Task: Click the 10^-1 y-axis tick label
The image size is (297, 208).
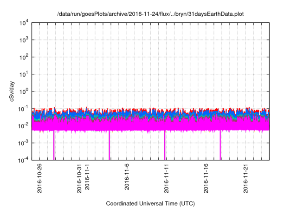Action: point(24,109)
